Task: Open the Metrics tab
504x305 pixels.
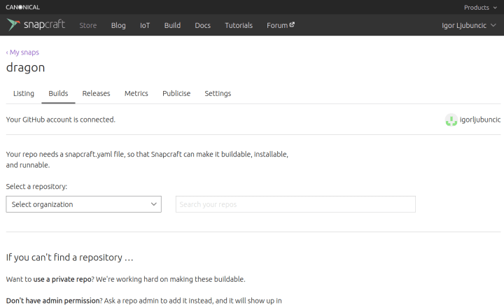Action: (136, 94)
